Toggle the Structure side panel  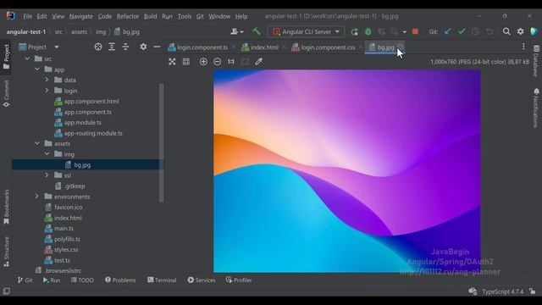click(6, 252)
